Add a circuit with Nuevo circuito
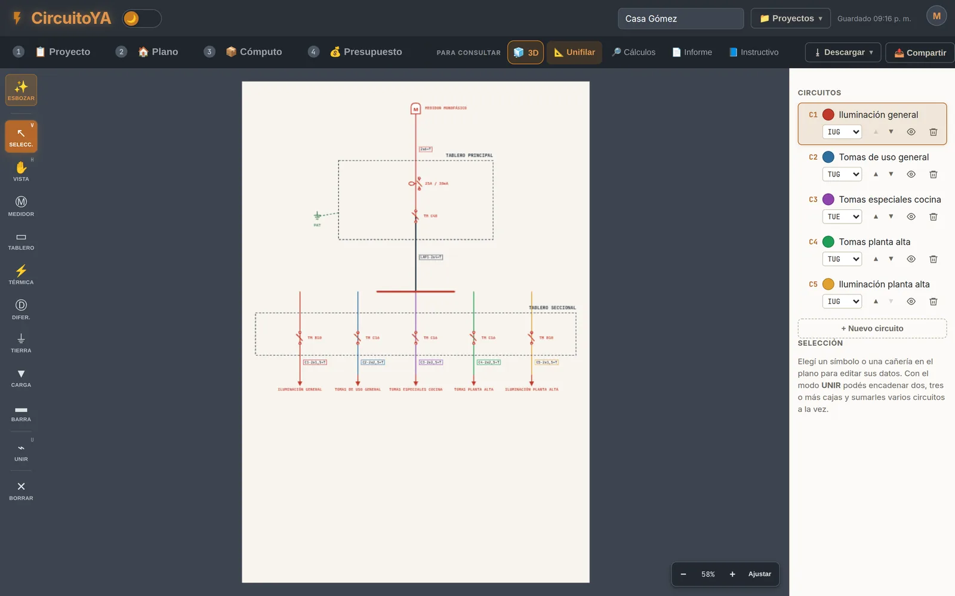This screenshot has height=596, width=955. tap(872, 328)
